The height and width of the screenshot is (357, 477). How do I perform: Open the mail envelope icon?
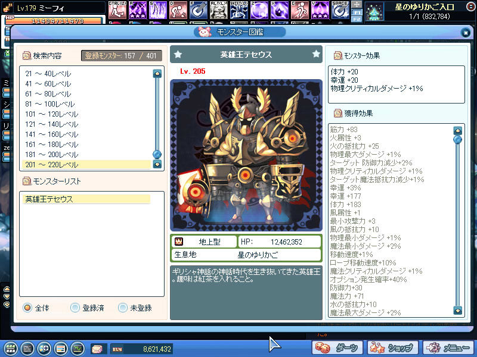coord(97,349)
